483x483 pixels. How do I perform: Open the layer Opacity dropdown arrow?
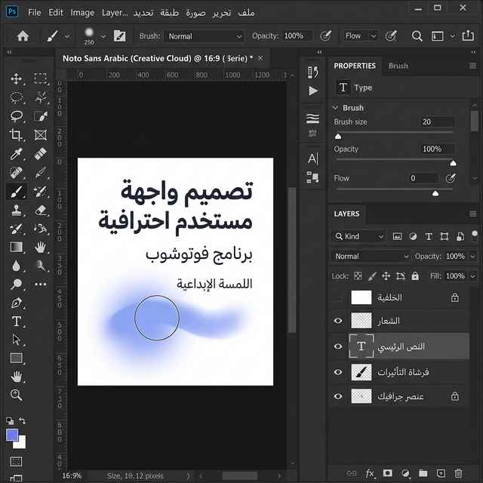(473, 257)
